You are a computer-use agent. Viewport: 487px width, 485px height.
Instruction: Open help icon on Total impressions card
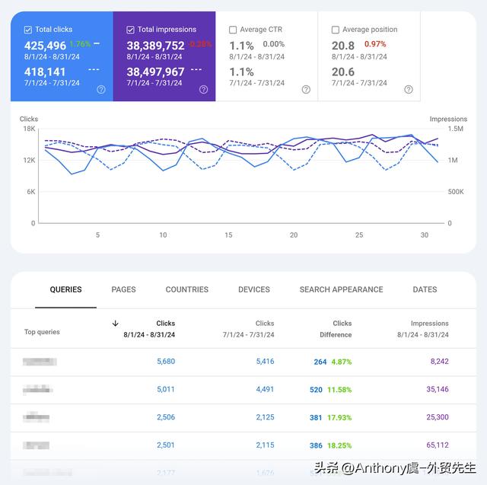point(203,90)
